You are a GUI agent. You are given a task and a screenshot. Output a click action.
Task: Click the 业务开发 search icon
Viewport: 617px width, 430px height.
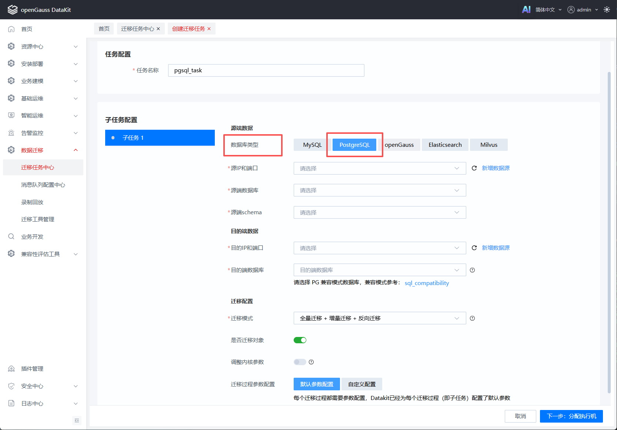coord(11,236)
